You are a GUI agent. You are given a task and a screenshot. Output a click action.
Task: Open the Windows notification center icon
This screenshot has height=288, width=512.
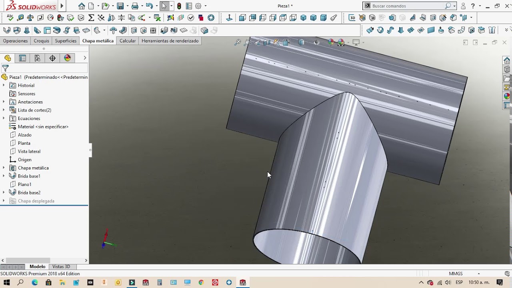[x=500, y=282]
